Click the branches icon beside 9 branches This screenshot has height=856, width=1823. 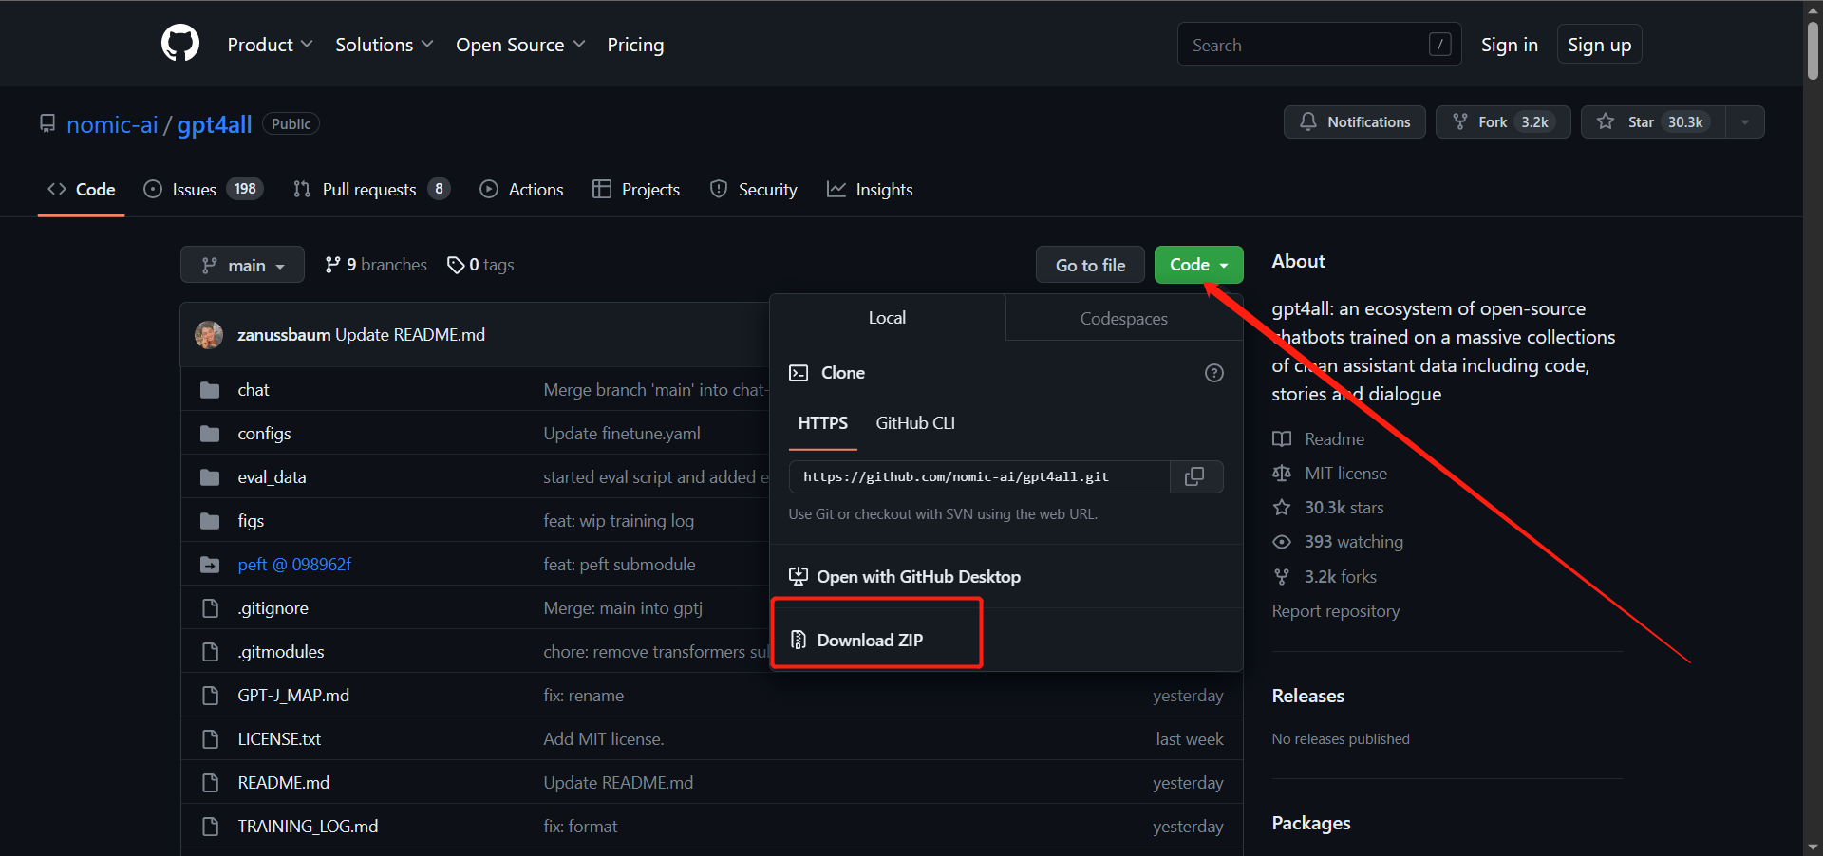[332, 265]
